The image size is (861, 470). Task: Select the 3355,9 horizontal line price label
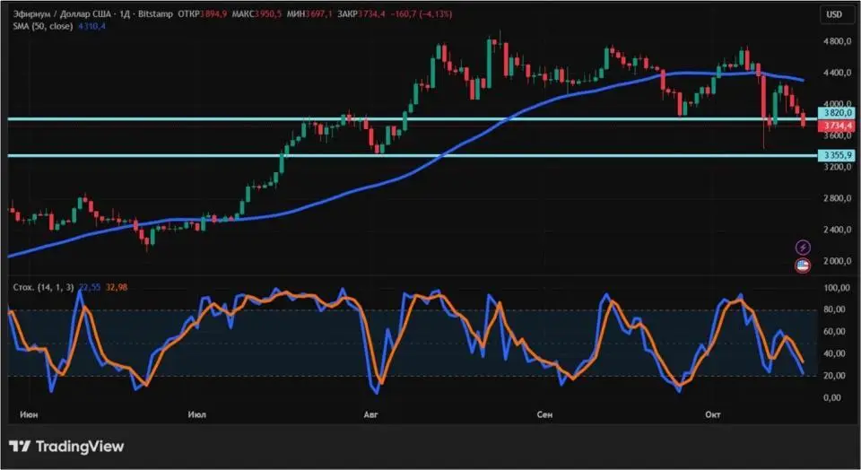click(x=834, y=155)
